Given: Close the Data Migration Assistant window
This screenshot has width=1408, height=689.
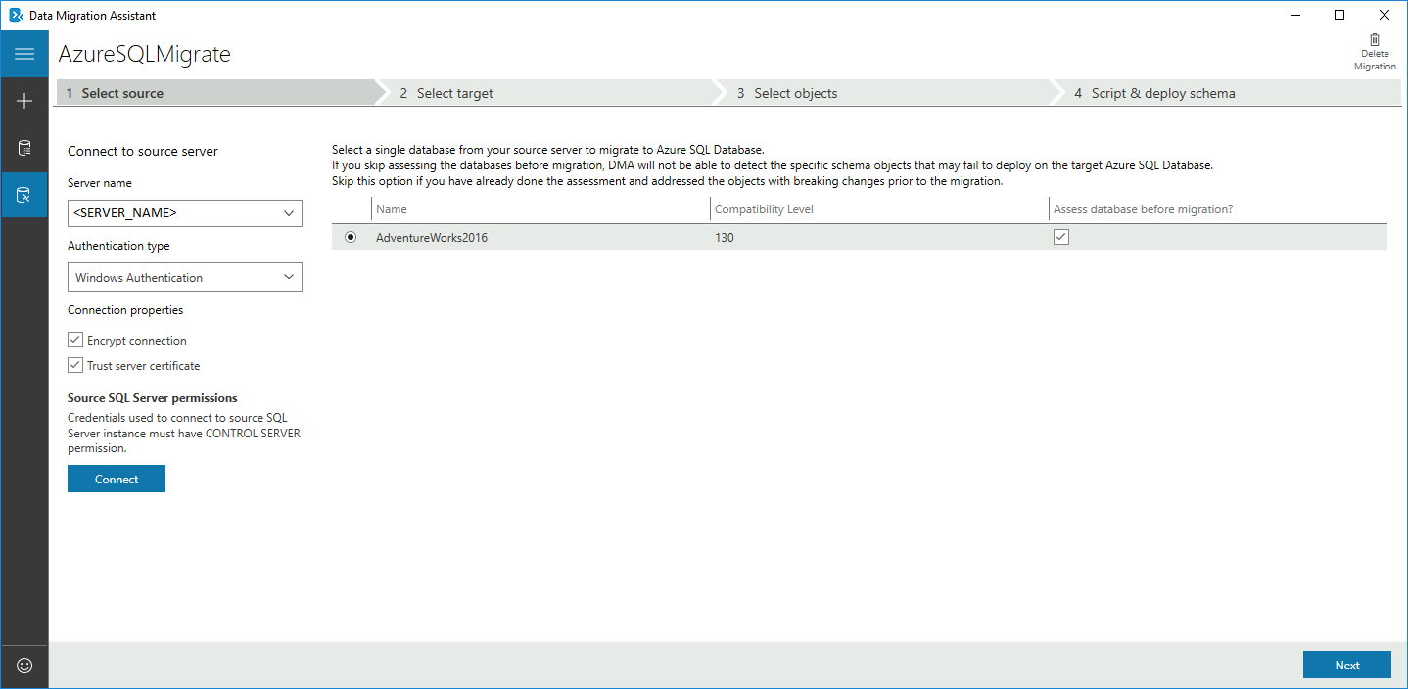Looking at the screenshot, I should point(1385,15).
